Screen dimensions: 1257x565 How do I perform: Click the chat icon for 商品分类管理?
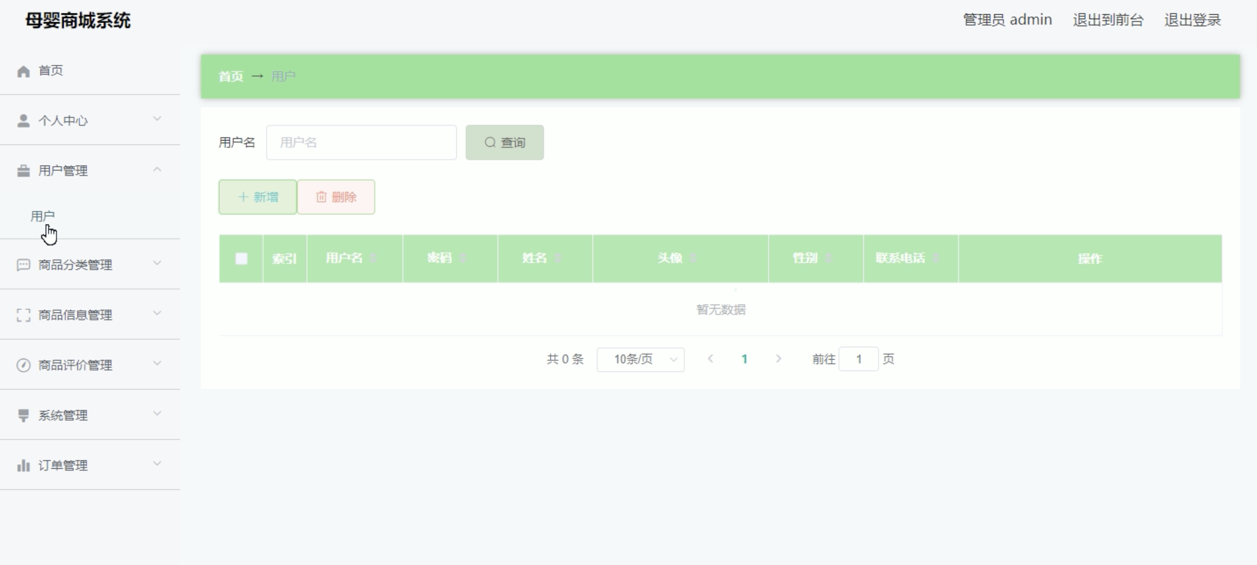point(23,265)
